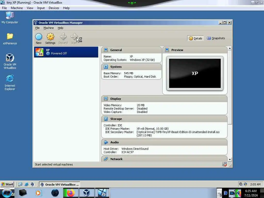Screen dimensions: 264x198
Task: Click the host Windows Start orb
Action: 7,193
